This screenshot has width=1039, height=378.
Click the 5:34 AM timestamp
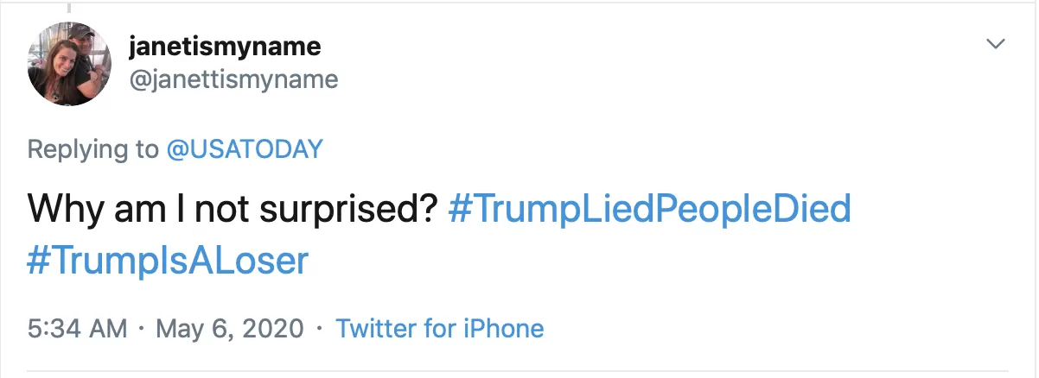77,329
